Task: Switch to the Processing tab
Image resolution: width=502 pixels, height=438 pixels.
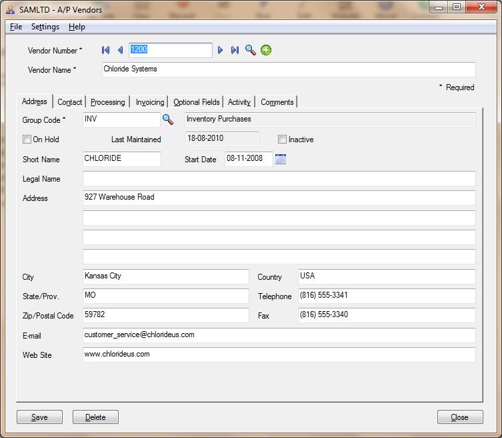Action: click(x=107, y=102)
